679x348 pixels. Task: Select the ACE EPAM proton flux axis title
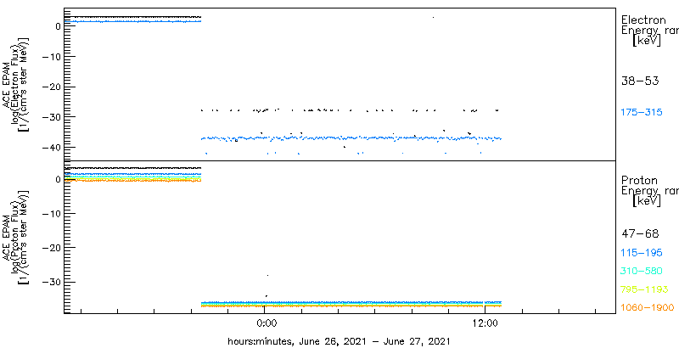click(17, 237)
